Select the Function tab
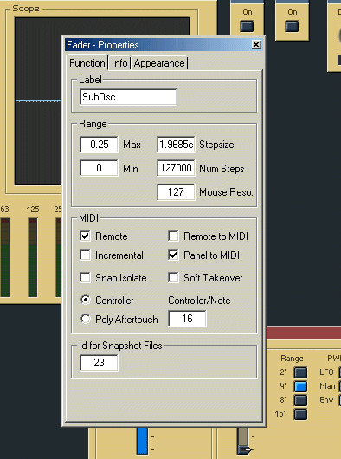 tap(87, 63)
